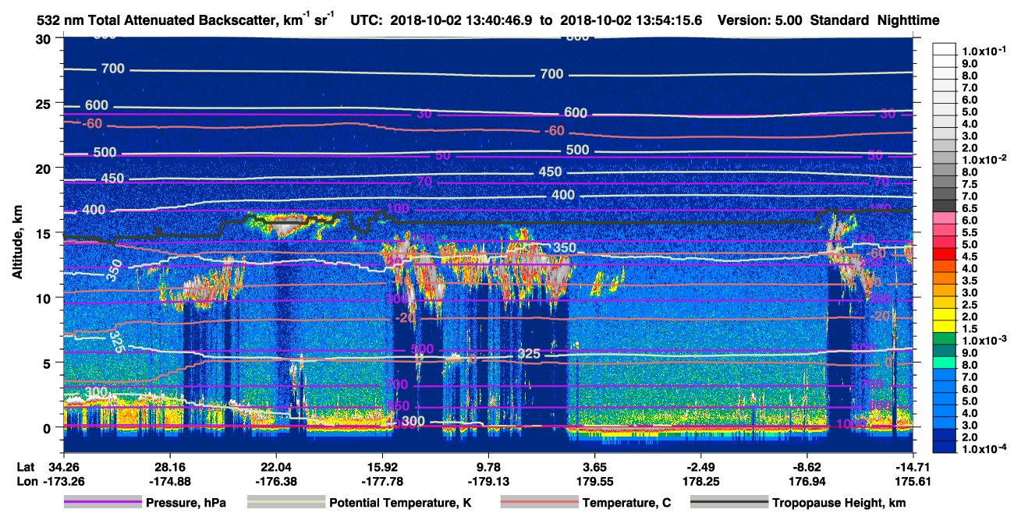Click the pale Potential Temperature legend line sample
This screenshot has width=1014, height=520.
click(285, 503)
